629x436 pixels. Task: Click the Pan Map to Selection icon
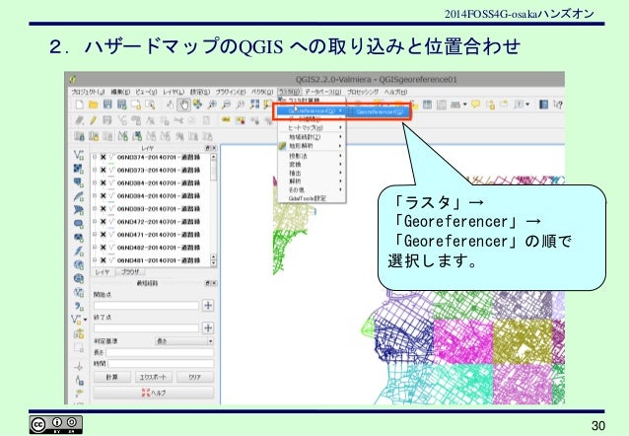198,105
